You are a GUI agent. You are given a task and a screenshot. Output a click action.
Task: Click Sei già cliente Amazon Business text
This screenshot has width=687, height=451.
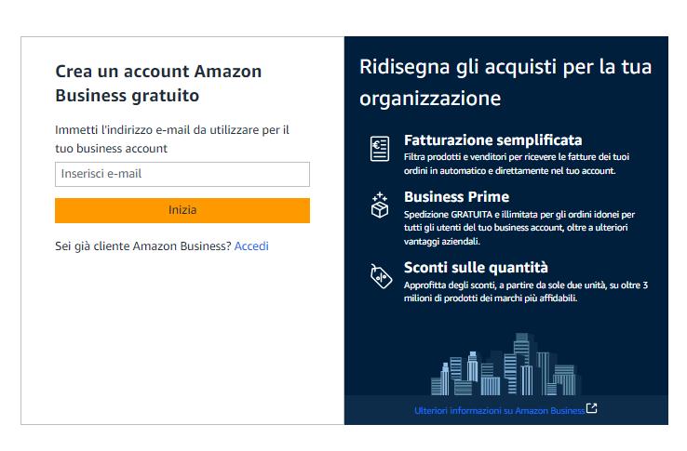(142, 245)
